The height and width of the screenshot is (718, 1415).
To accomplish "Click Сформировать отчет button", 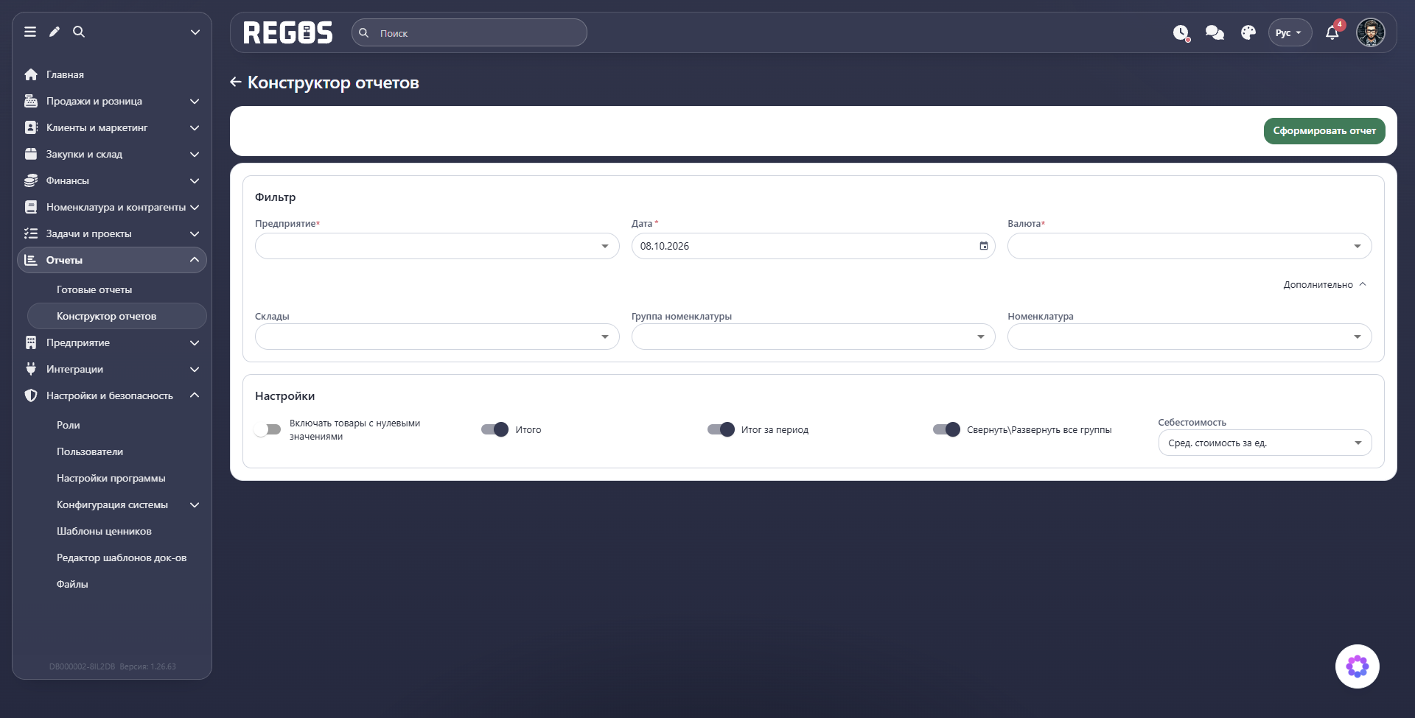I will [x=1324, y=131].
